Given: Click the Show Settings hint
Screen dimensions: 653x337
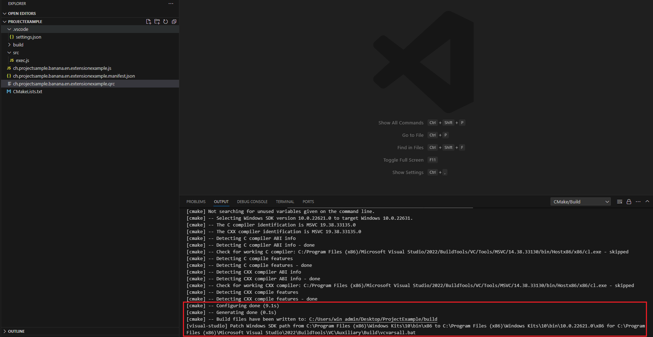Looking at the screenshot, I should 408,172.
